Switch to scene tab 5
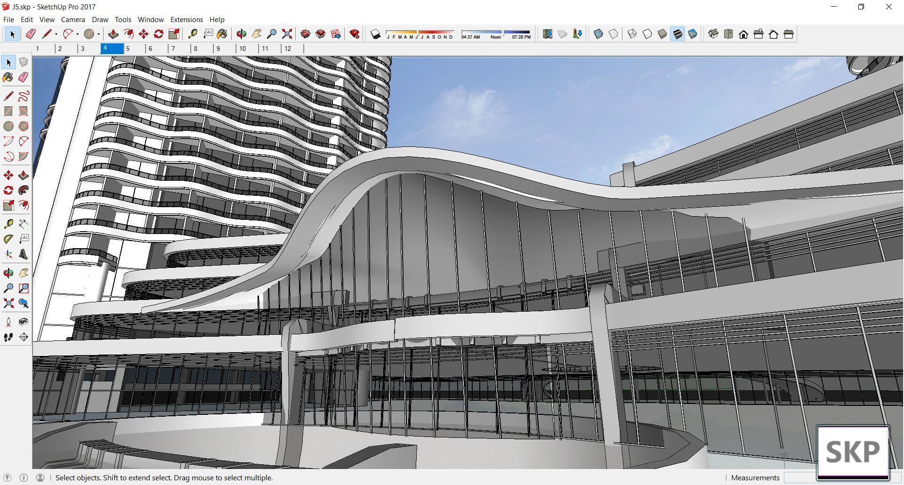904x485 pixels. click(x=135, y=48)
